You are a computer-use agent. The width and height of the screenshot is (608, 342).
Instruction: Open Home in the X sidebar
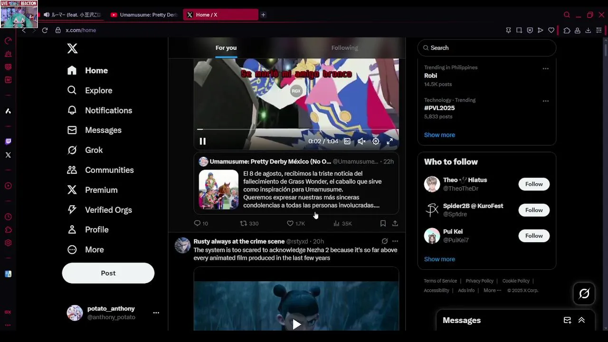(88, 70)
